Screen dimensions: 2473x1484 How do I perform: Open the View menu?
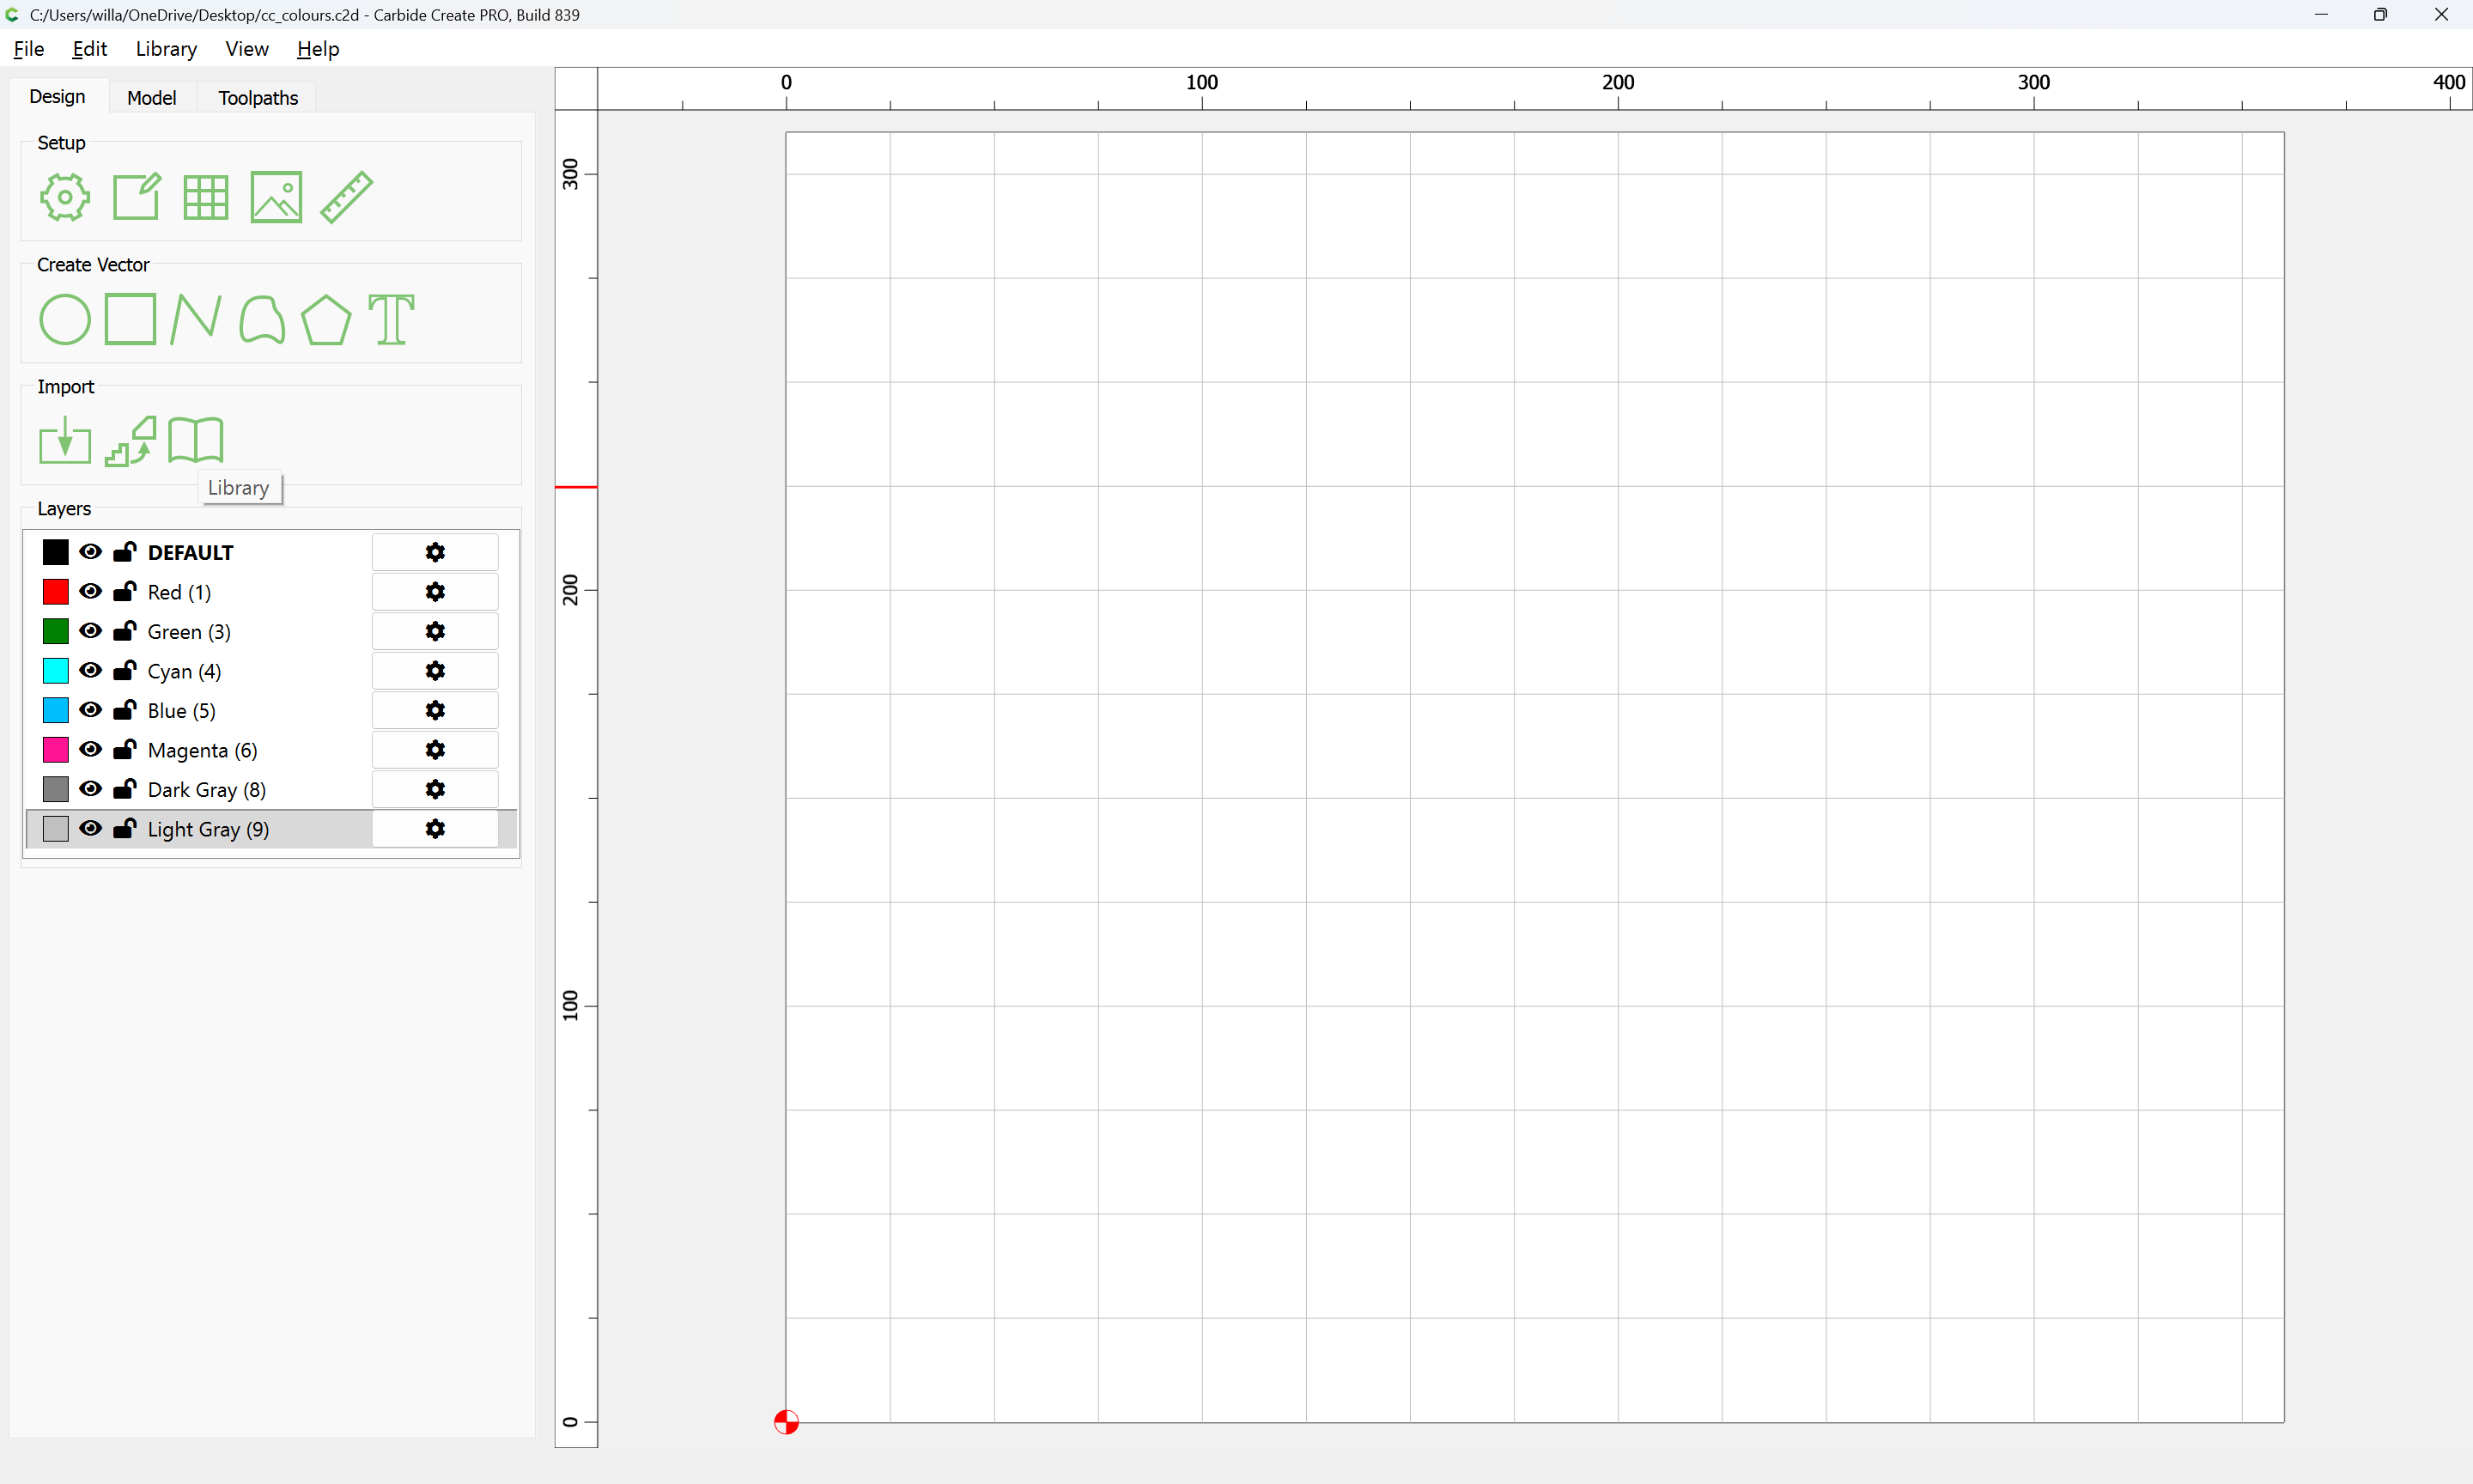(246, 49)
